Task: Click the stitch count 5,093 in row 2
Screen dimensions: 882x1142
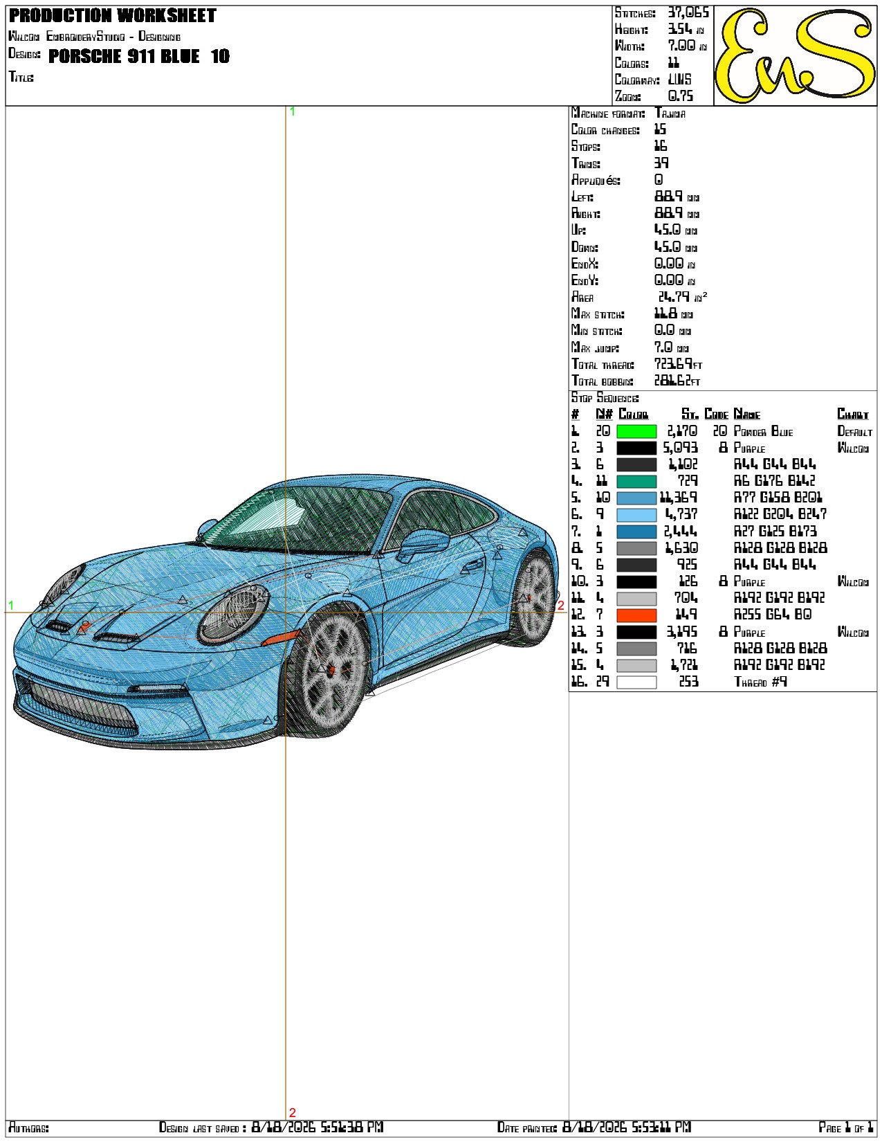Action: tap(681, 448)
